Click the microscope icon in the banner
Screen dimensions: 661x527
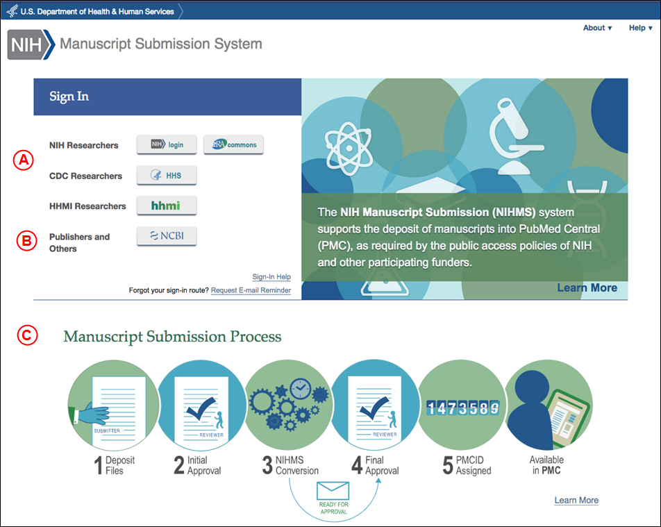(516, 136)
